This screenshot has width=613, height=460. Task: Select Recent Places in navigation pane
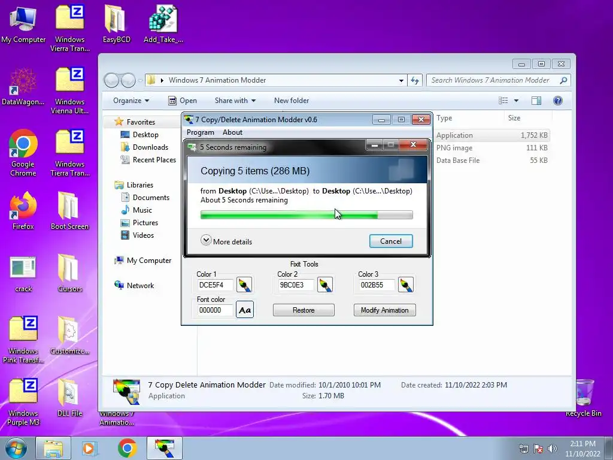point(154,159)
